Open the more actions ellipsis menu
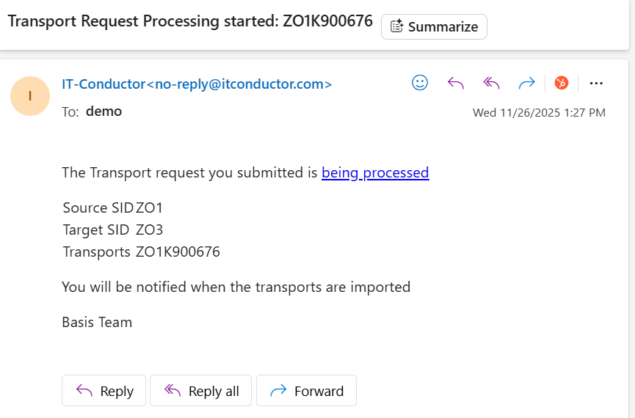635x418 pixels. pos(596,83)
